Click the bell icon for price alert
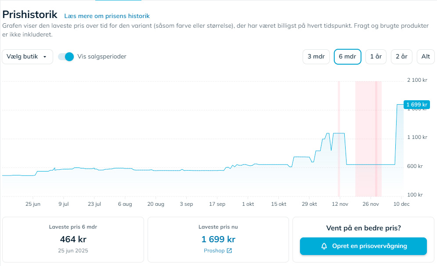The width and height of the screenshot is (437, 266). click(324, 246)
